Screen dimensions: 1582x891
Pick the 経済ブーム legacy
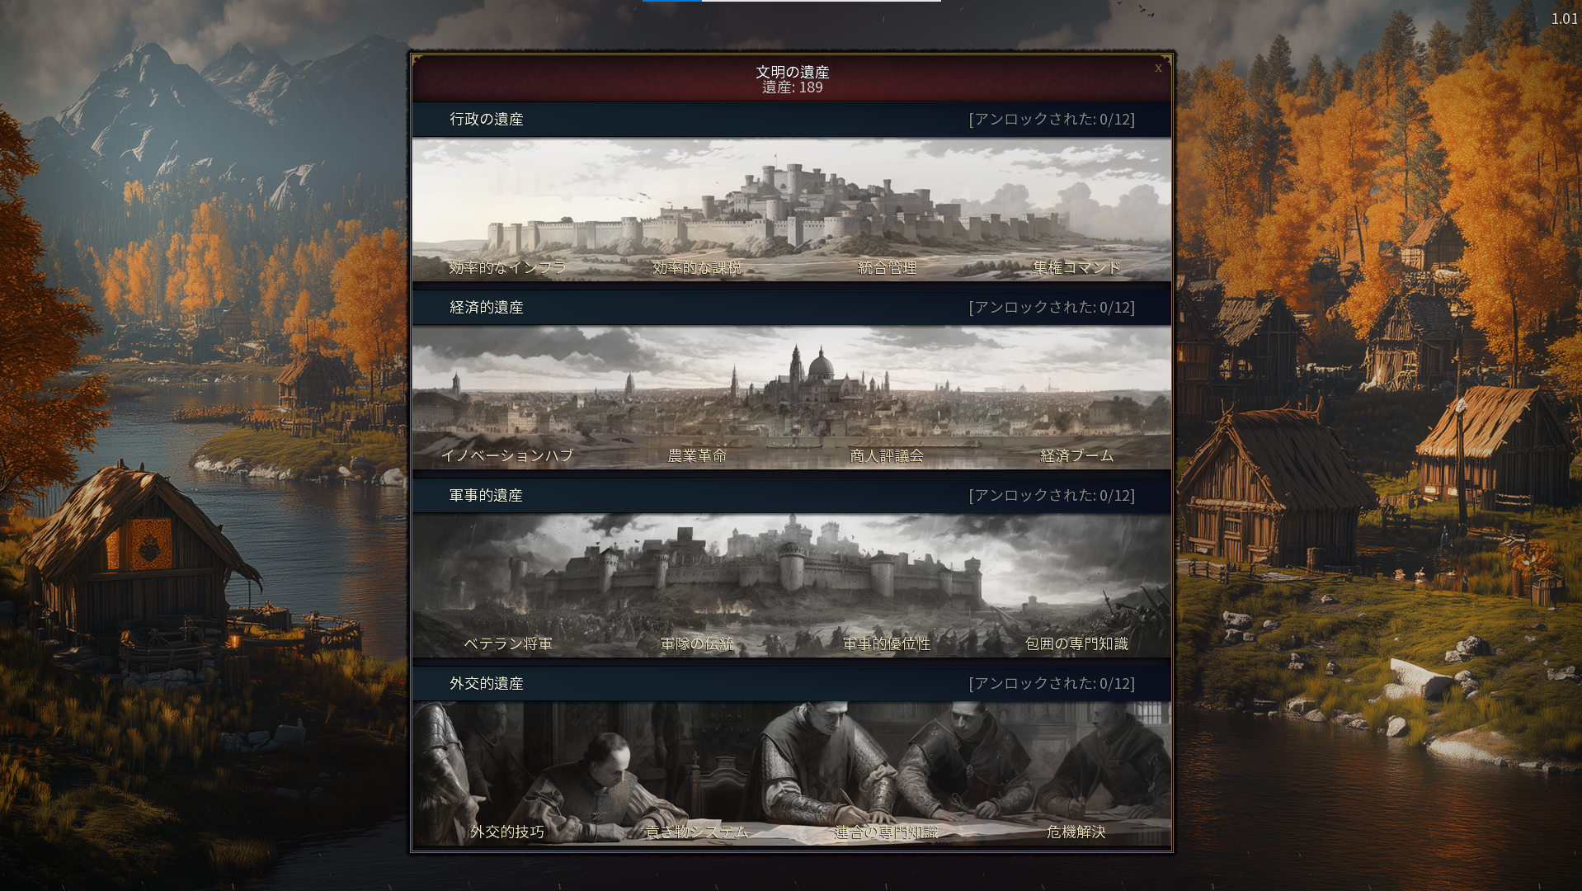(1076, 455)
